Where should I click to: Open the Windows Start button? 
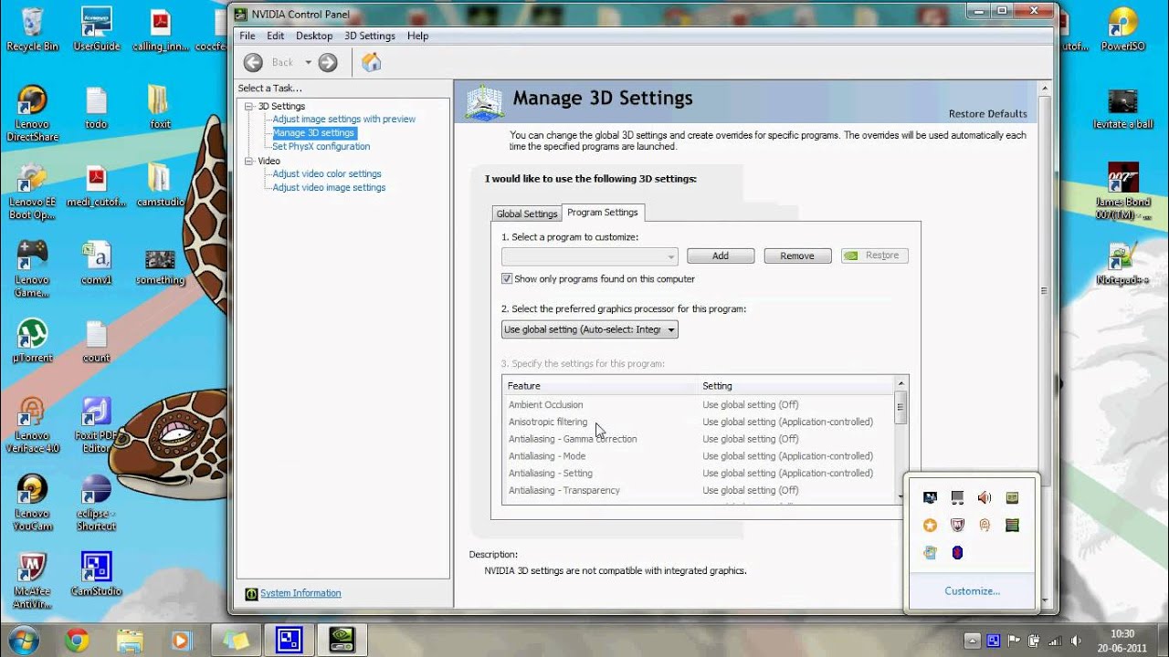(x=24, y=640)
